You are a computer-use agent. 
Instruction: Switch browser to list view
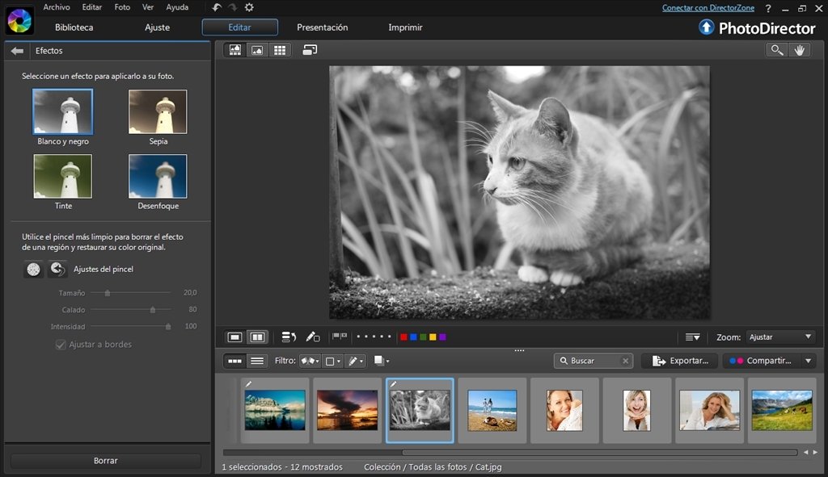click(257, 361)
